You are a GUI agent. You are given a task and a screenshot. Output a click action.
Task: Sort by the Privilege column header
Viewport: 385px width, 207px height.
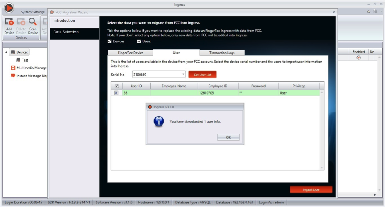click(x=299, y=86)
